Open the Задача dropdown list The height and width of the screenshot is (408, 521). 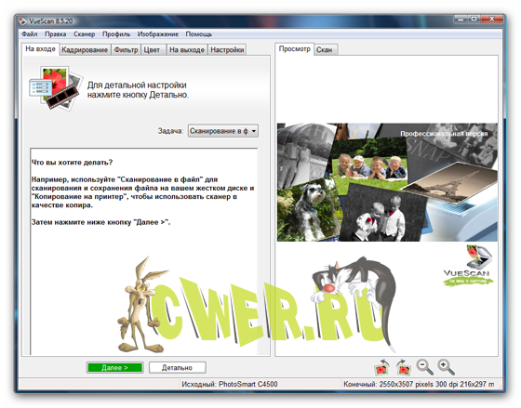point(223,131)
